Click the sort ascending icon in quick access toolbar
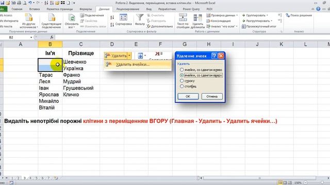Image resolution: width=330 pixels, height=185 pixels. tap(46, 3)
